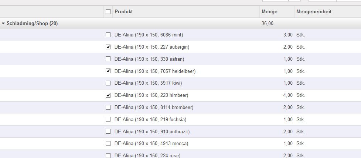
Task: Uncheck the 223 himbeer product checkbox
Action: click(108, 95)
